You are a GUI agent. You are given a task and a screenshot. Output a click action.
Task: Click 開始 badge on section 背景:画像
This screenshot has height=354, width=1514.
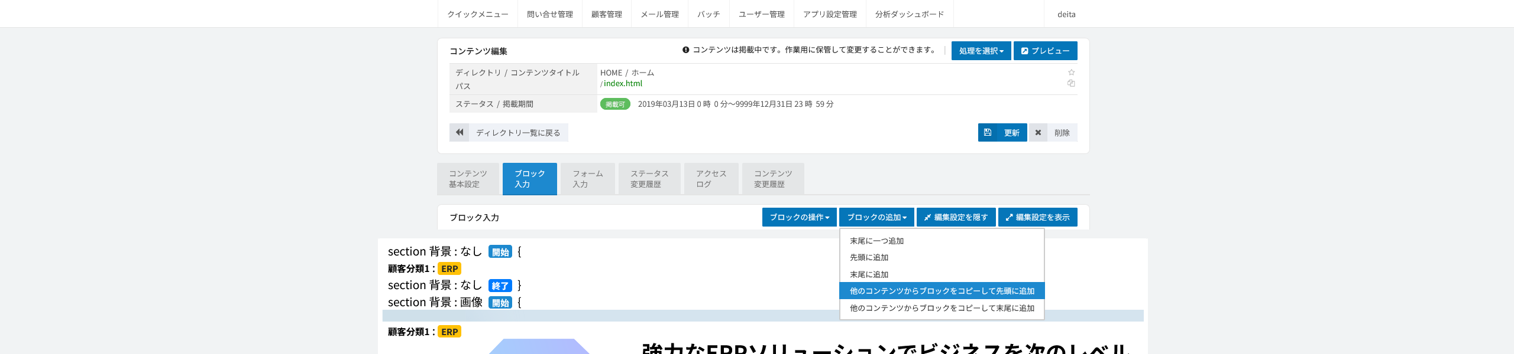click(500, 303)
